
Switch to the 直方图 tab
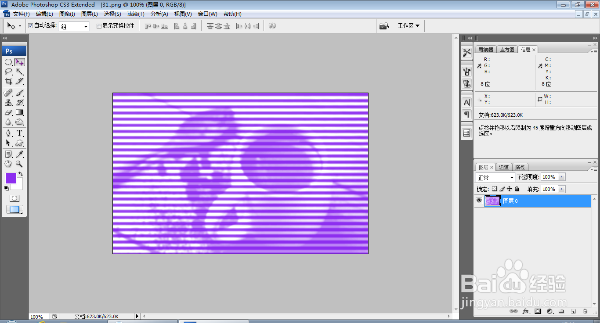pos(507,50)
